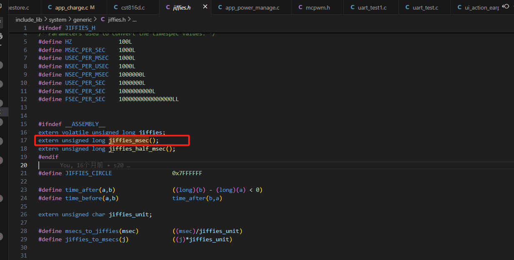The width and height of the screenshot is (514, 260).
Task: Open the cst816d.c tab
Action: coord(130,7)
